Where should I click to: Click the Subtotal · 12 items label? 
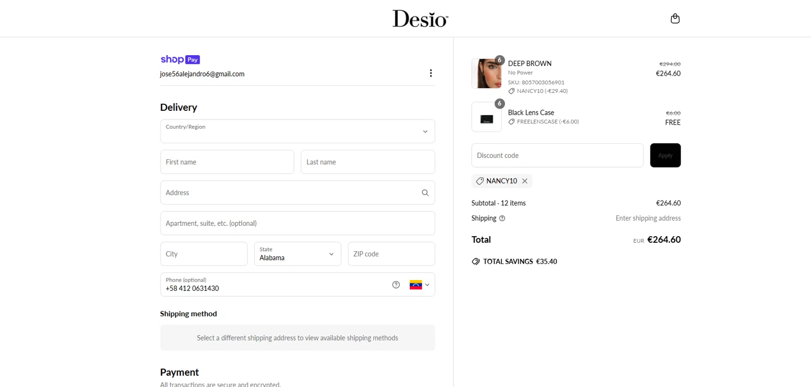pos(498,203)
